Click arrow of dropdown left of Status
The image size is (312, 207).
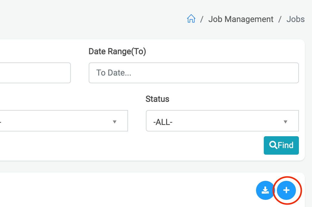114,122
